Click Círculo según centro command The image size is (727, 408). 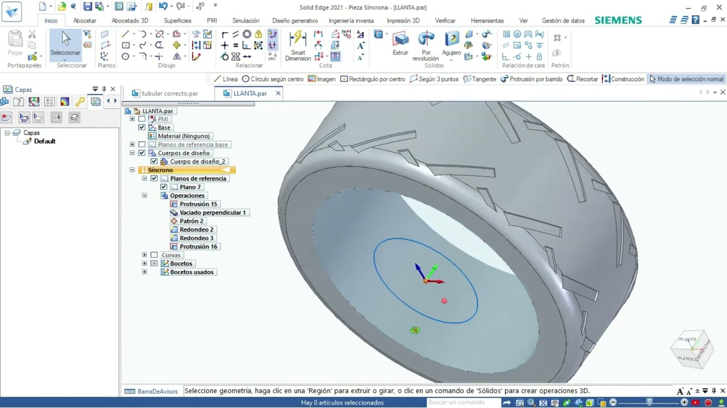pos(273,79)
